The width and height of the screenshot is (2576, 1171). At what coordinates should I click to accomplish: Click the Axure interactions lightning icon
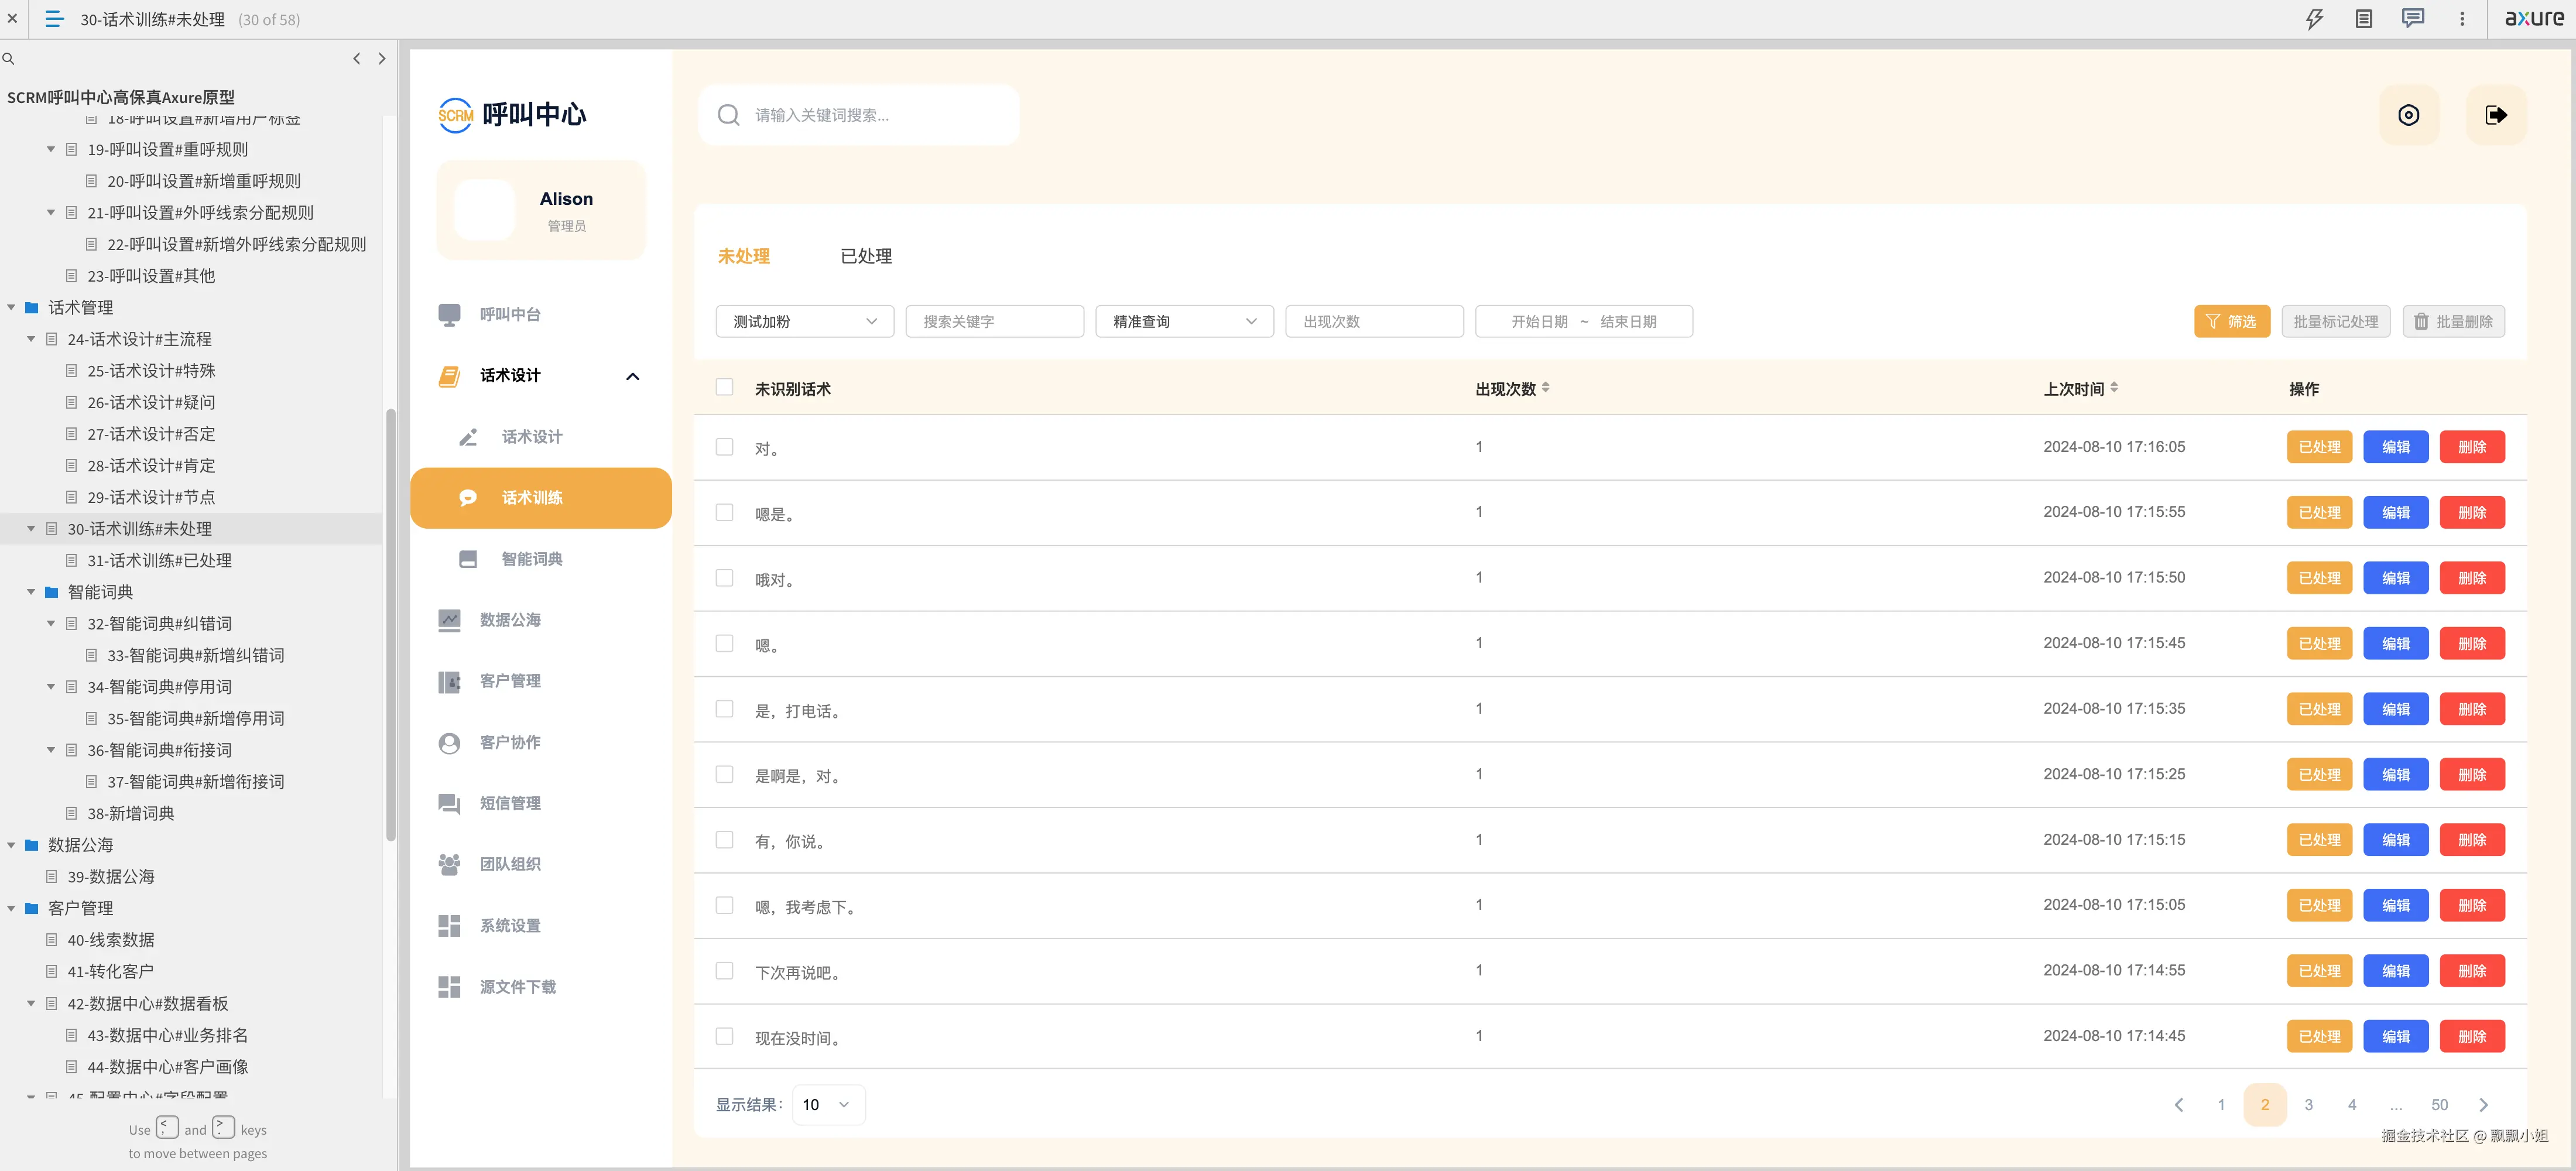tap(2314, 19)
